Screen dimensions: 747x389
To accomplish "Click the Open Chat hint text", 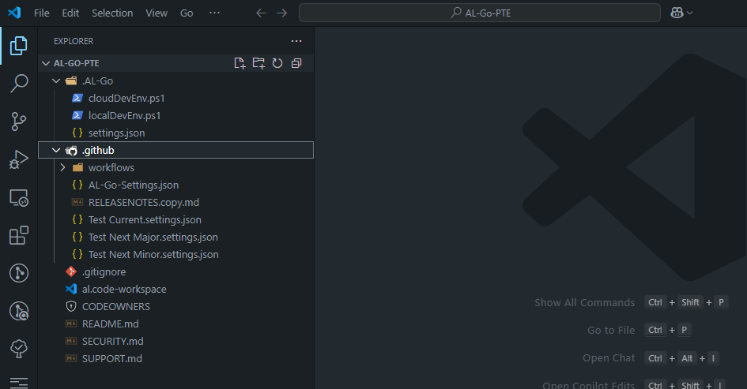I will click(609, 357).
